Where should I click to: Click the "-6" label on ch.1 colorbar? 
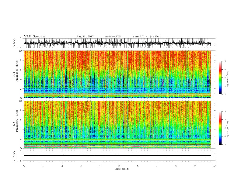click(x=225, y=86)
